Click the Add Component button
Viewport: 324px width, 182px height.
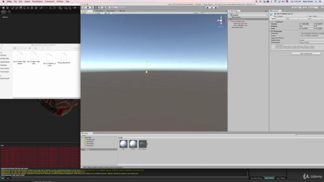(306, 54)
